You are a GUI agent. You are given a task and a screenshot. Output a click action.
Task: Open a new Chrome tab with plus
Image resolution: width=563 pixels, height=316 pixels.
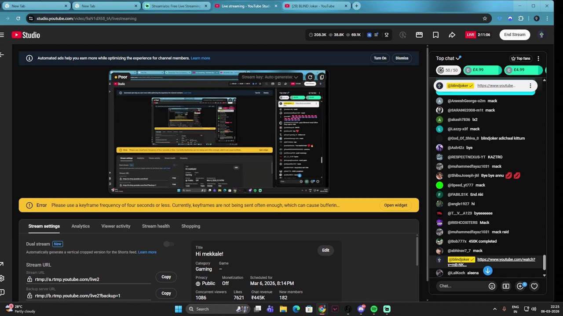(x=357, y=6)
